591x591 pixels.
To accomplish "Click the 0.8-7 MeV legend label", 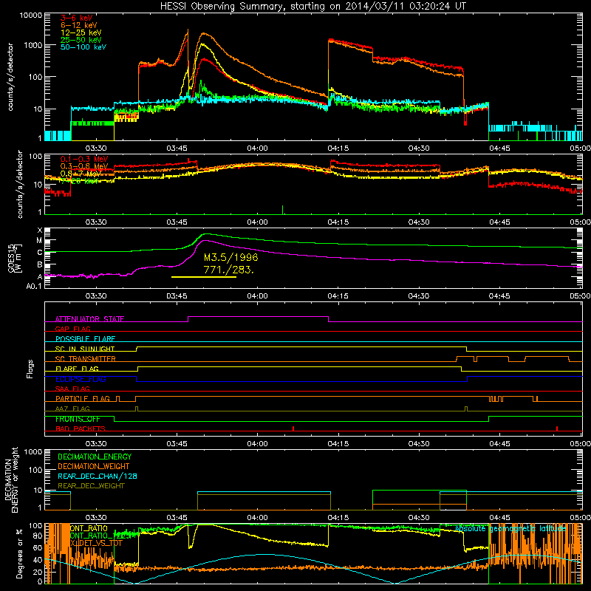I will point(81,174).
